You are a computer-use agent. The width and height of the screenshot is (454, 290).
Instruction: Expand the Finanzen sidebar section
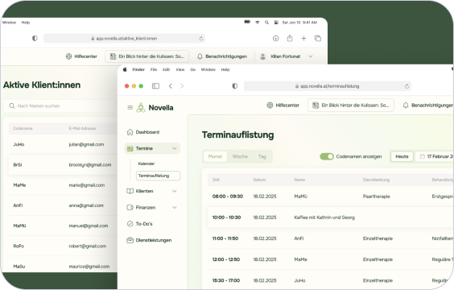pyautogui.click(x=152, y=208)
